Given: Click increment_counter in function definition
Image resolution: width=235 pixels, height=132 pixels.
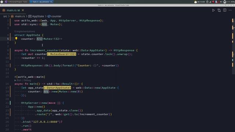Looking at the screenshot, I should (x=44, y=50).
